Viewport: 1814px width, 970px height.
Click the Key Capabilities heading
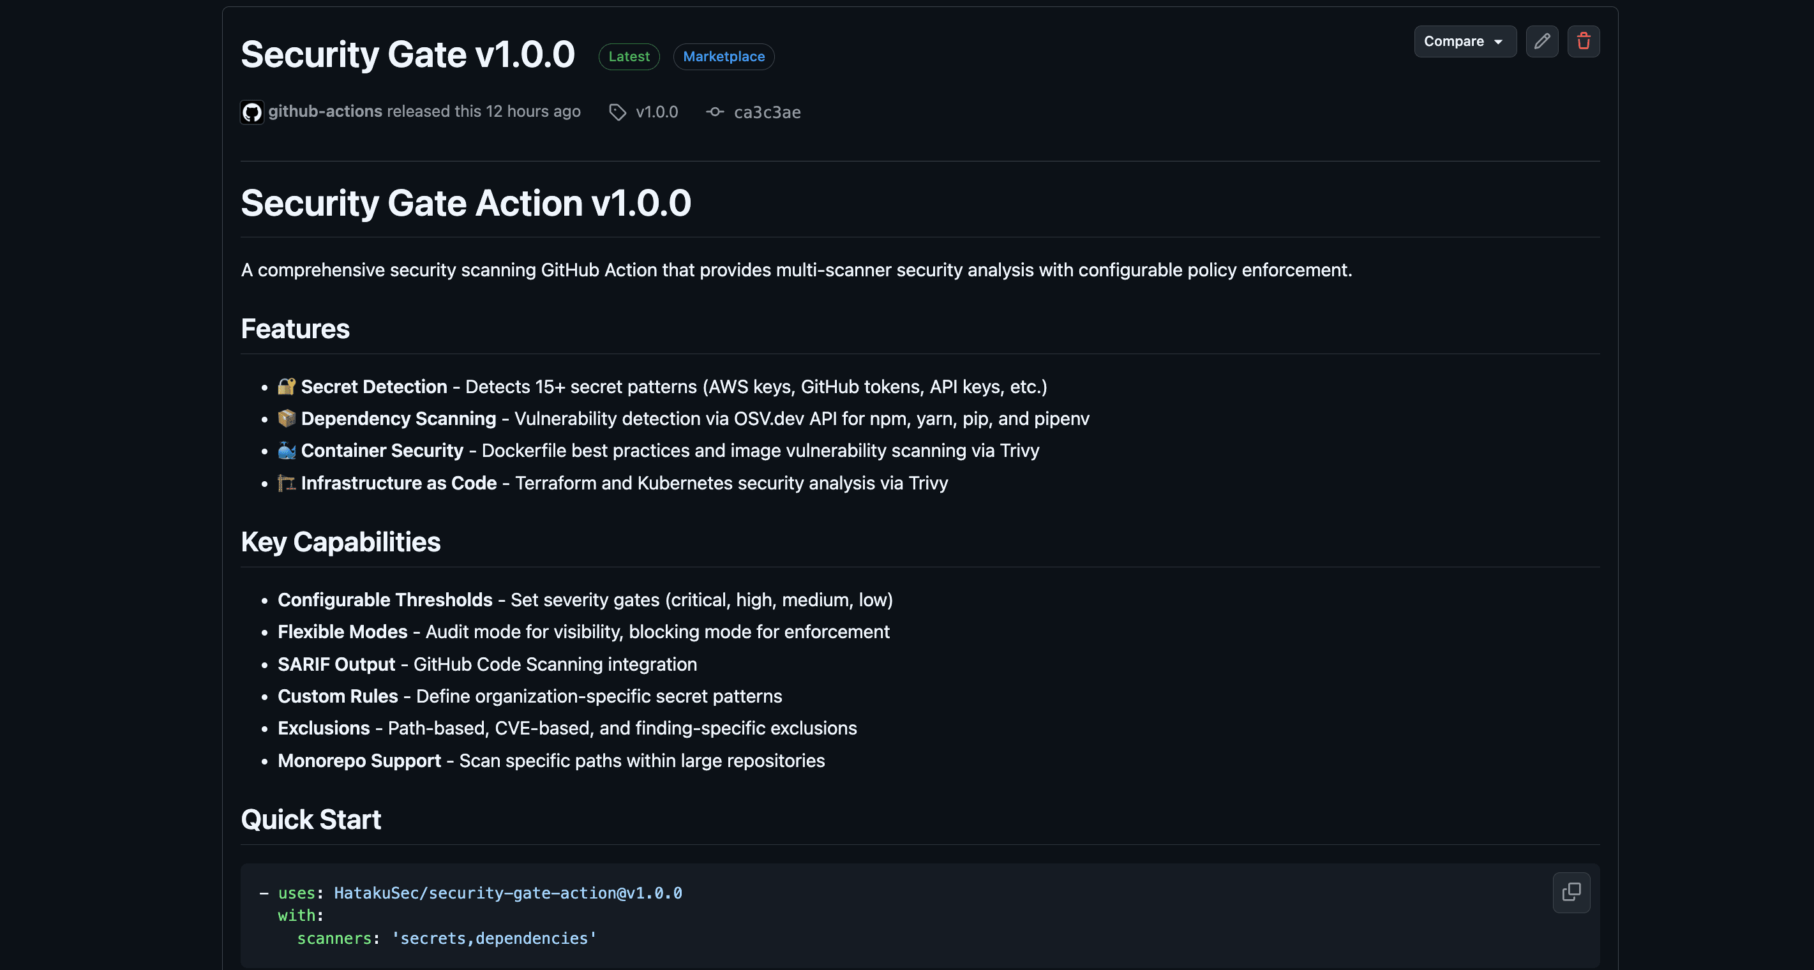click(340, 542)
